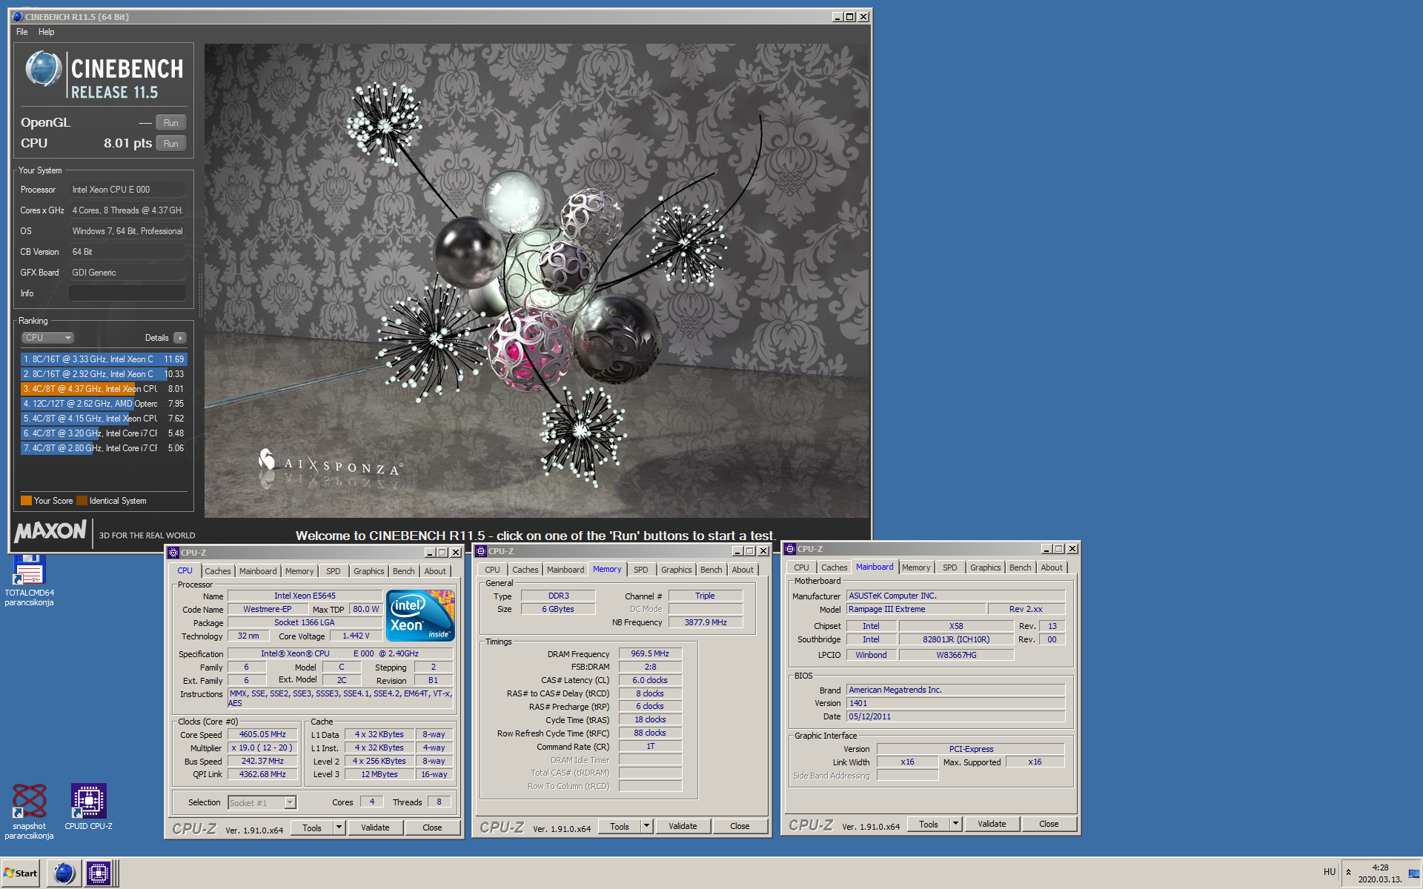This screenshot has width=1423, height=889.
Task: Expand Tools dropdown arrow in left CPU-Z window
Action: pos(339,828)
